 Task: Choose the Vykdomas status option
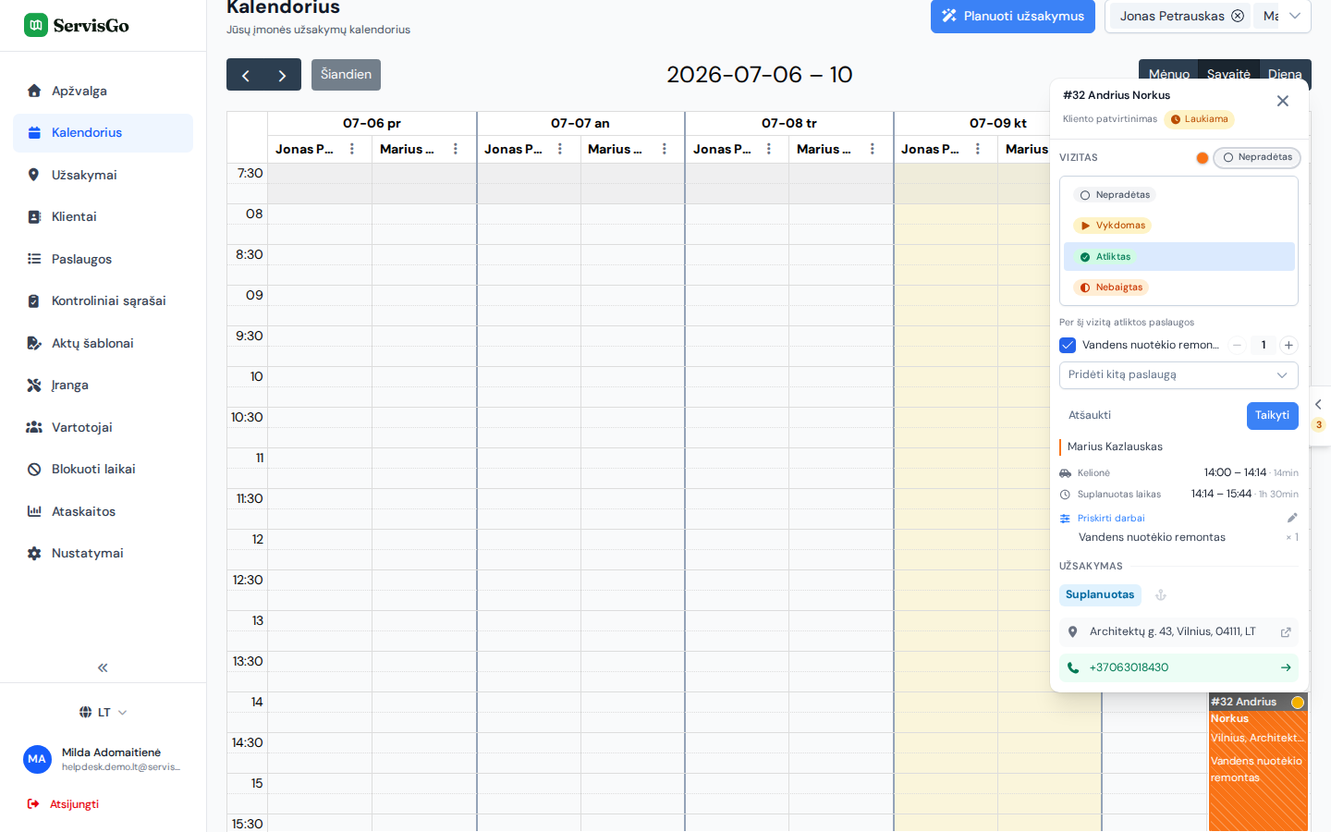tap(1113, 226)
